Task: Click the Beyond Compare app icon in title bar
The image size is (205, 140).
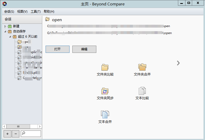Action: click(x=5, y=4)
